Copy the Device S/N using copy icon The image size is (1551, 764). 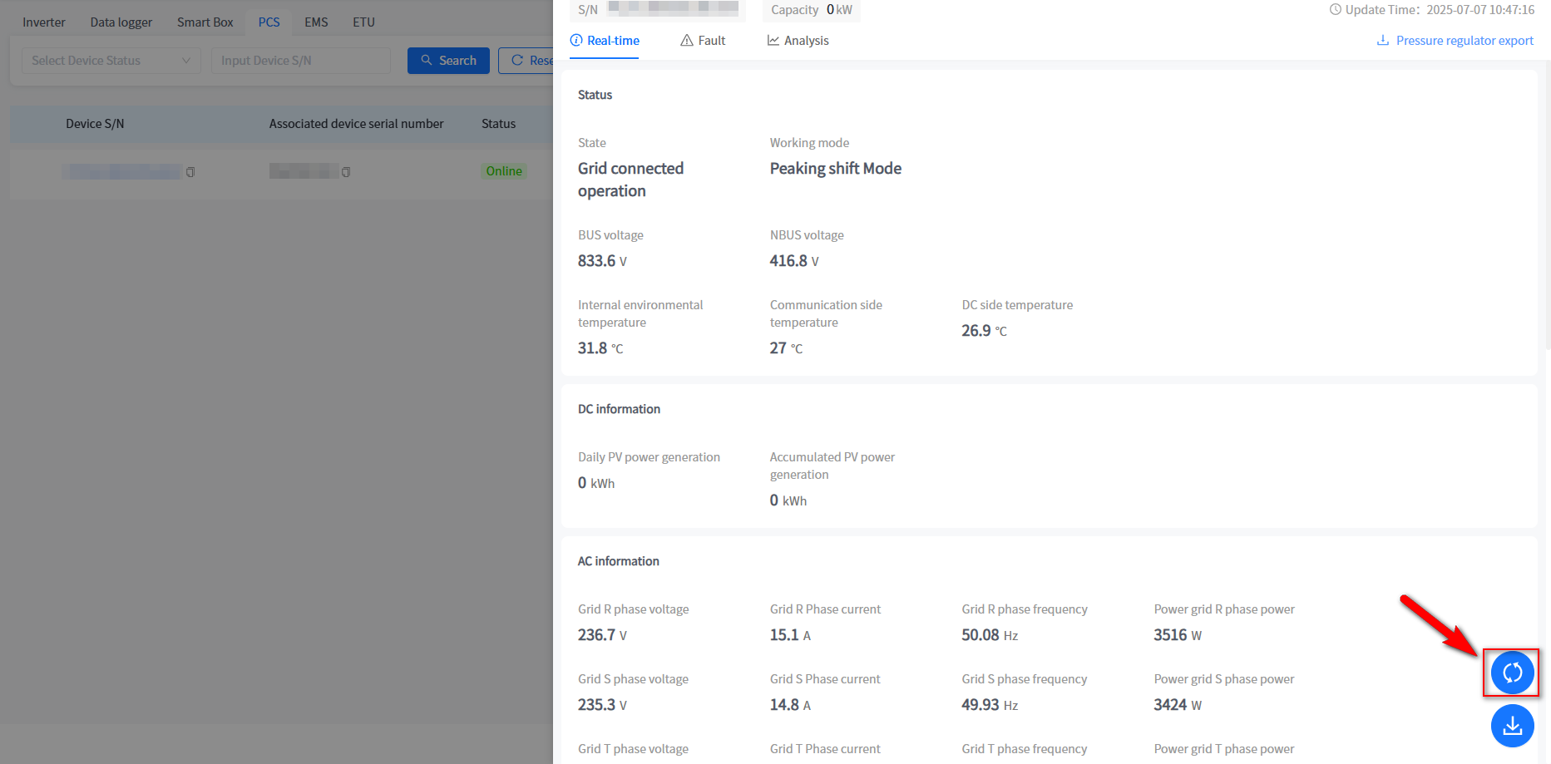(x=190, y=172)
